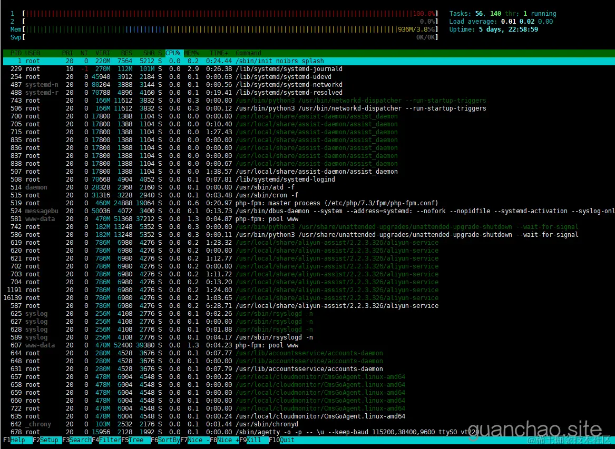Toggle F5 Tree view

coord(136,440)
